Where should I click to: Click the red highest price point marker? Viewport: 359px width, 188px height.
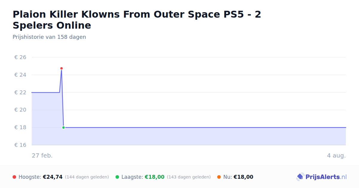(x=61, y=68)
